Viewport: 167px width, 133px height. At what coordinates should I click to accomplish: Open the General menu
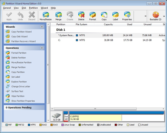(x=7, y=8)
